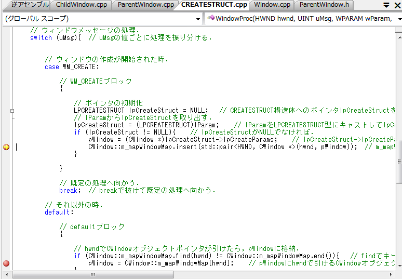Click the comment '// それ以外の時.'

tap(74, 205)
